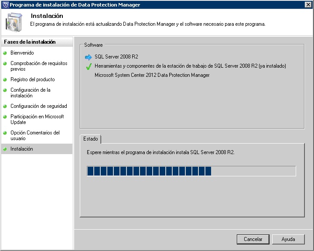This screenshot has width=314, height=251.
Task: Click green bullet next to Configuración de seguridad
Action: point(5,106)
